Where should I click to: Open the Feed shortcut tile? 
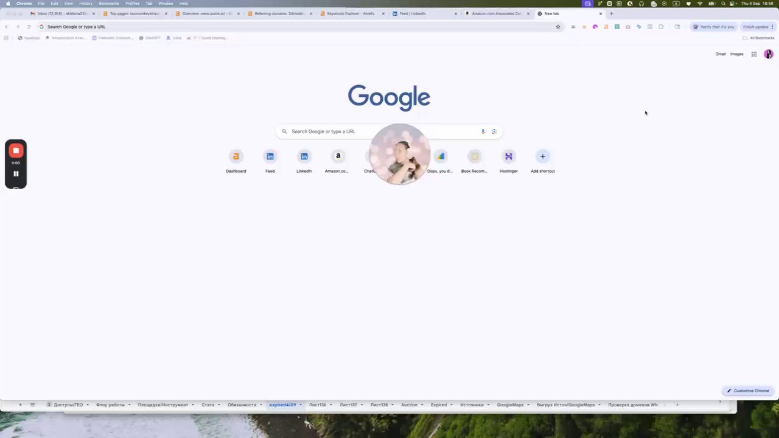point(270,162)
